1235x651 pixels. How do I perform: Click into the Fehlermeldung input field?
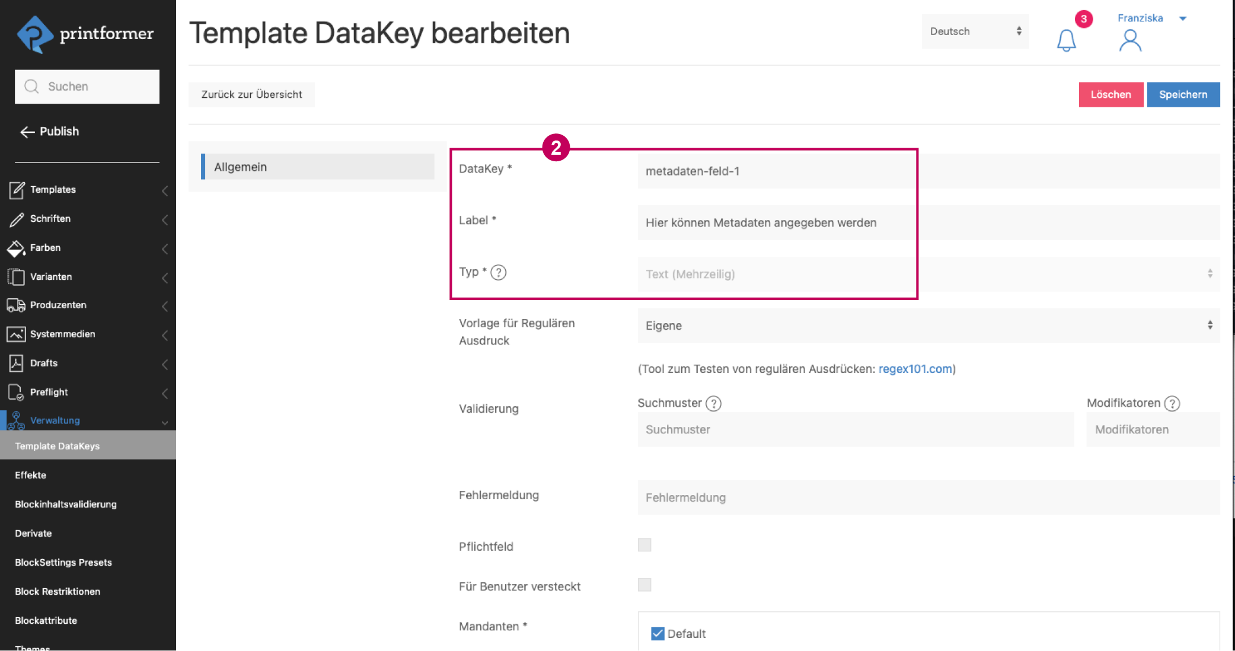(928, 497)
